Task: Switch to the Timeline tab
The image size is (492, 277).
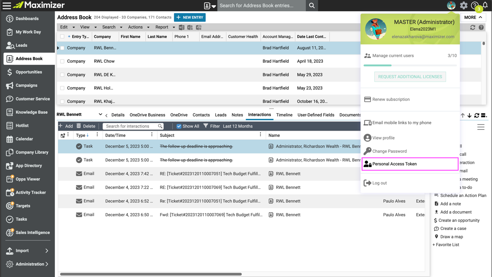Action: click(284, 115)
